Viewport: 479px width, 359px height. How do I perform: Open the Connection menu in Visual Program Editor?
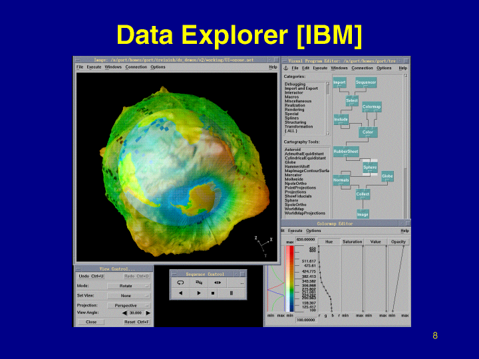362,68
